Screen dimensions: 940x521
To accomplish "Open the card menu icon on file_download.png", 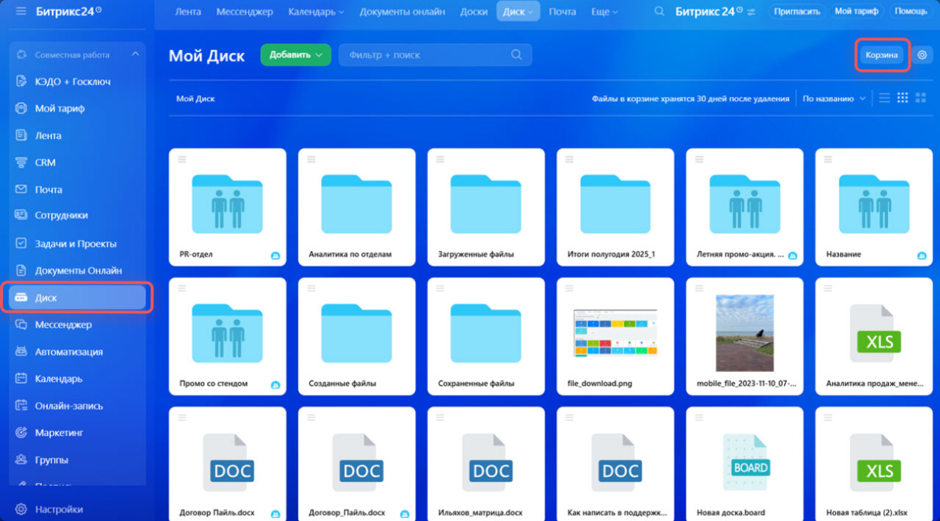I will click(x=570, y=288).
